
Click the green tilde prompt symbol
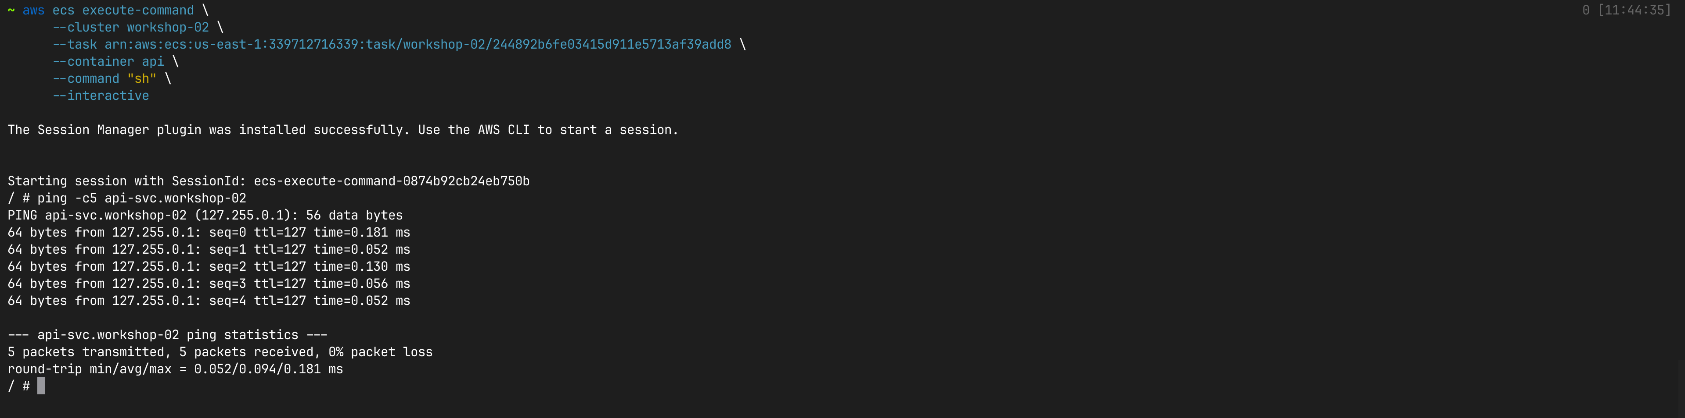(11, 11)
